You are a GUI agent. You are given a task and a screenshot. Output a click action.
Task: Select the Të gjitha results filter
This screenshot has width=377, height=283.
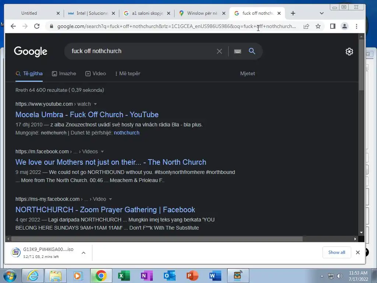pos(29,74)
